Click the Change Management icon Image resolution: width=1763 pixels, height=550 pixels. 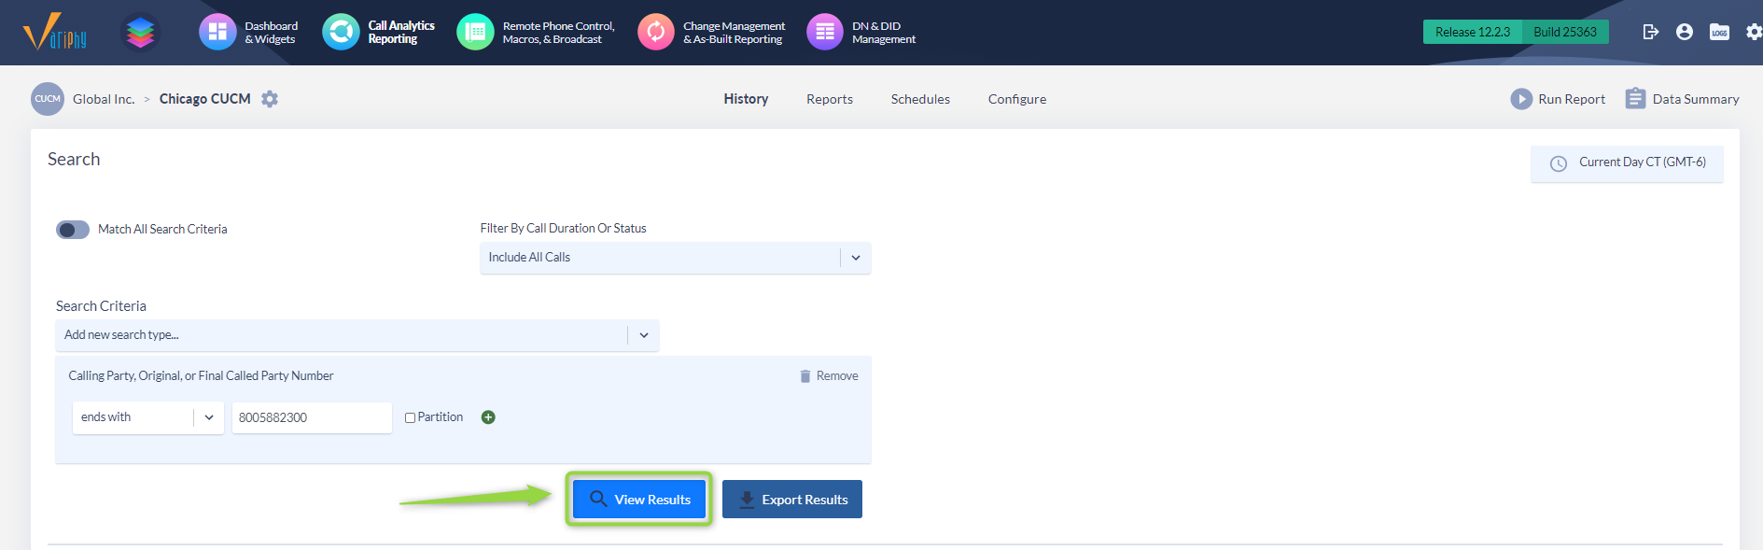point(656,33)
